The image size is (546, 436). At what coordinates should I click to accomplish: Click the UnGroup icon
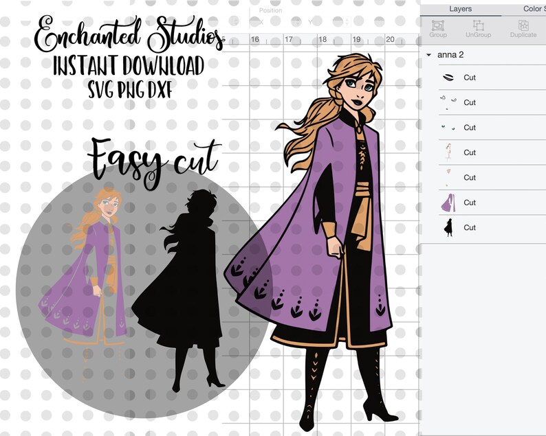click(479, 29)
